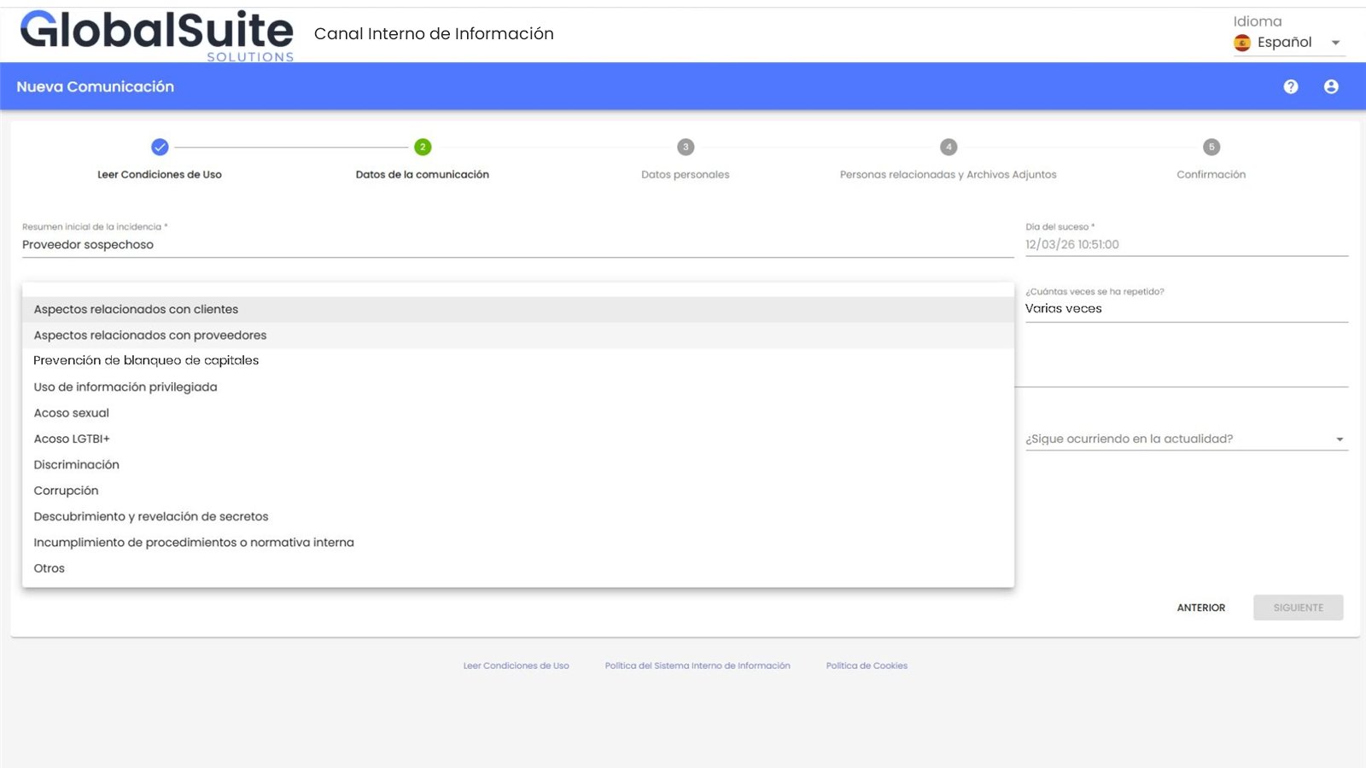Open the Leer Condiciones de Uso footer link

516,666
